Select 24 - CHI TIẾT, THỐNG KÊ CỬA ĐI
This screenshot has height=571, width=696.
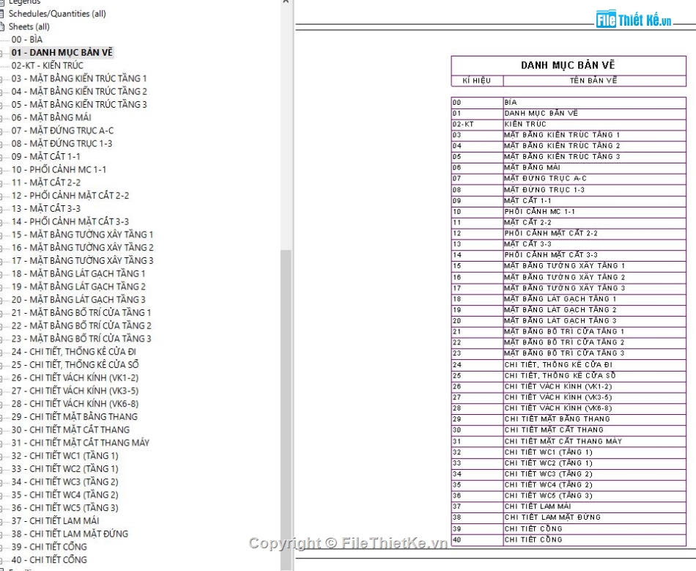(x=74, y=352)
